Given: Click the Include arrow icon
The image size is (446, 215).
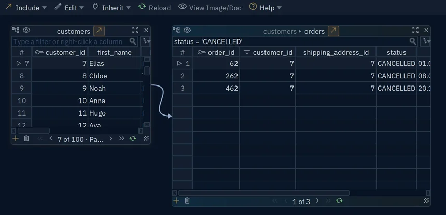Looking at the screenshot, I should (9, 7).
